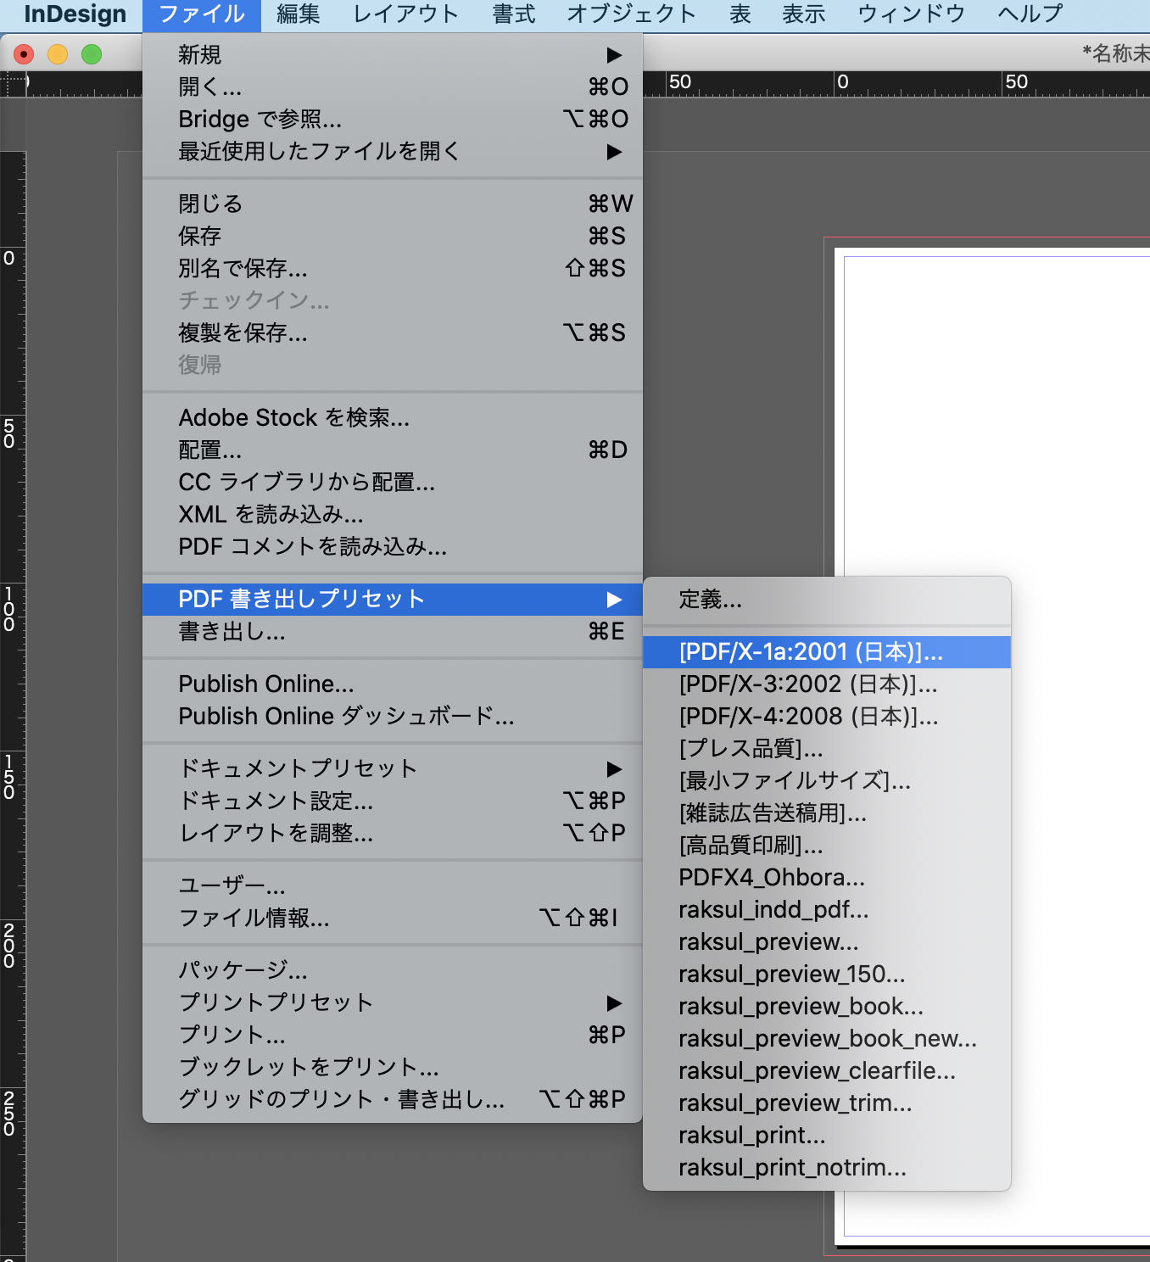Choose PDF コメントを読み込み...
The height and width of the screenshot is (1262, 1150).
pyautogui.click(x=393, y=547)
